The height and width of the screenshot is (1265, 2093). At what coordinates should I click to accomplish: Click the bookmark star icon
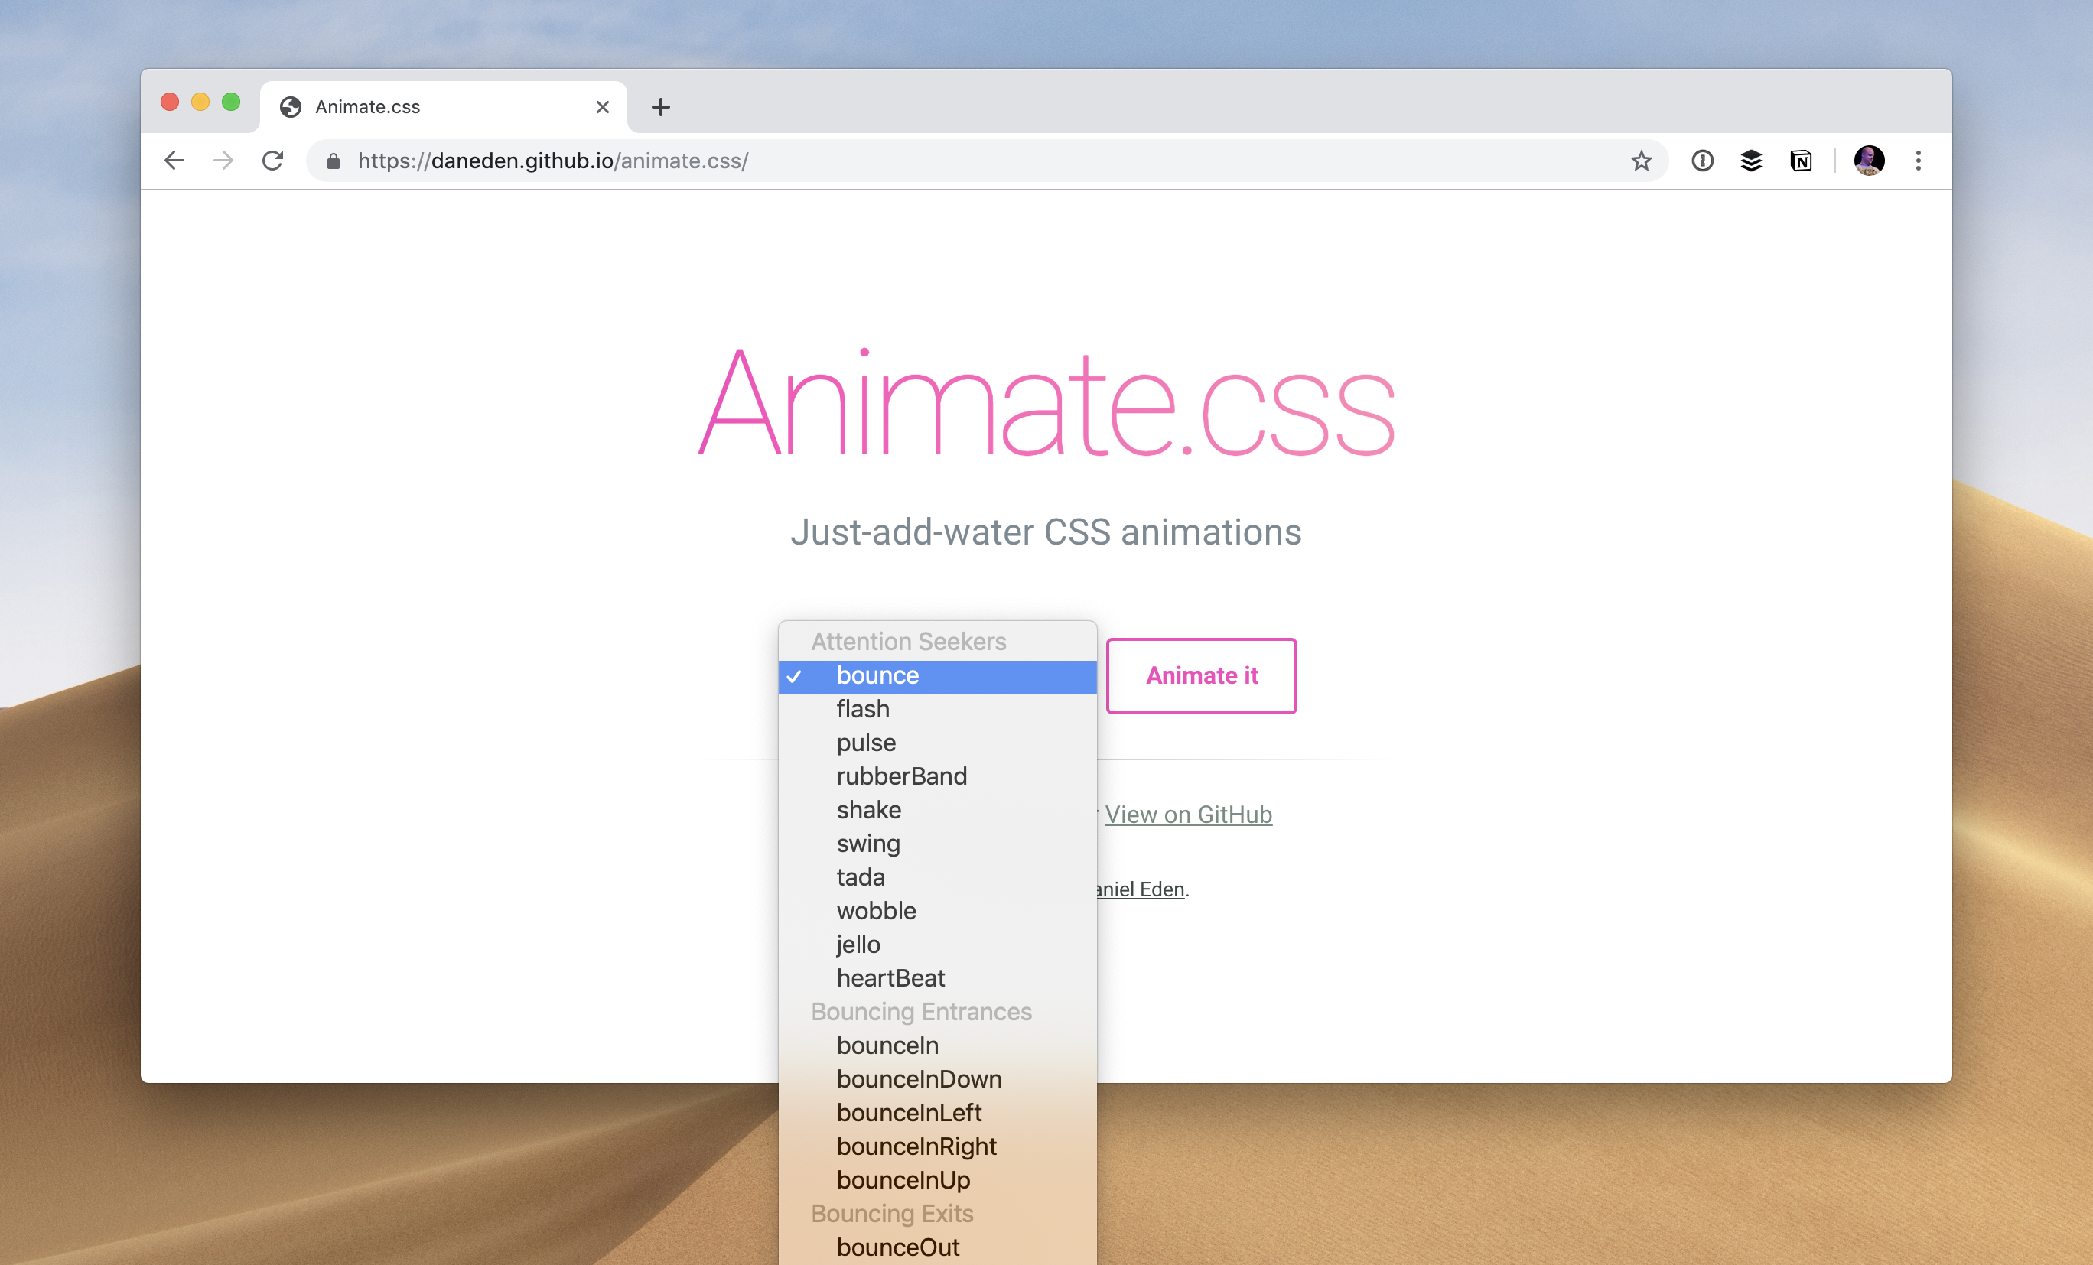tap(1640, 161)
